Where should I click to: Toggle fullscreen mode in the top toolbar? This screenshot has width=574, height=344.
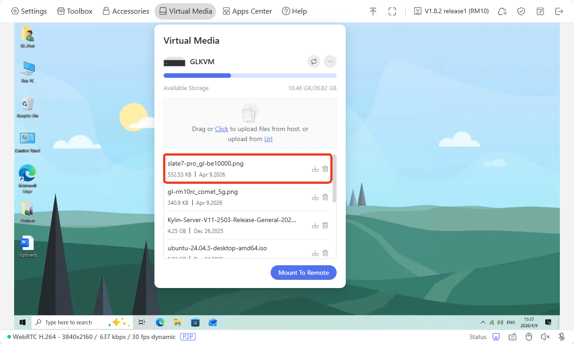coord(392,11)
